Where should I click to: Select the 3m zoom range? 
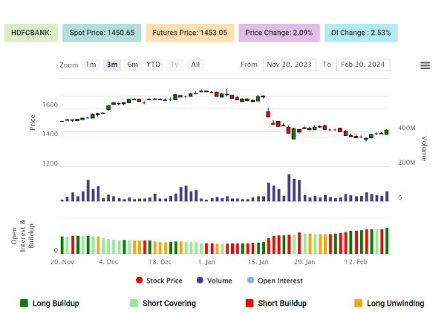(112, 65)
